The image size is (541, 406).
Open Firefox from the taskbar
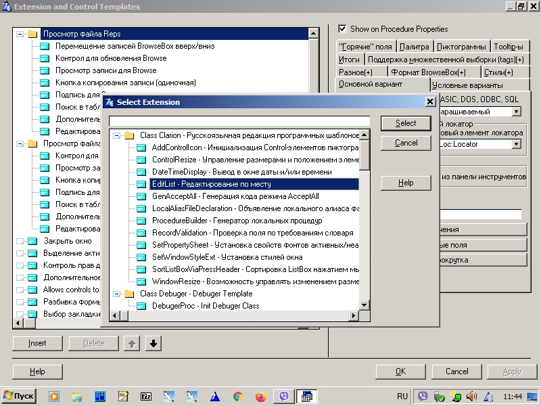260,396
